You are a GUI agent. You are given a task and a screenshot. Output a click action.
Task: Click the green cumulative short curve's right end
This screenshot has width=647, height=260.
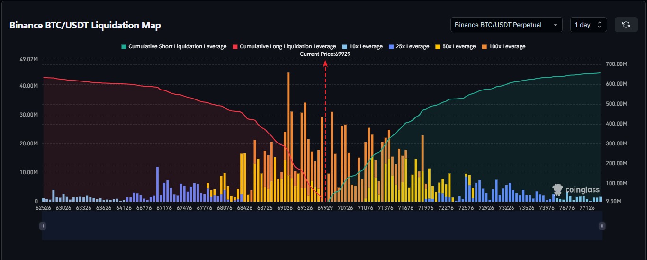tap(599, 73)
